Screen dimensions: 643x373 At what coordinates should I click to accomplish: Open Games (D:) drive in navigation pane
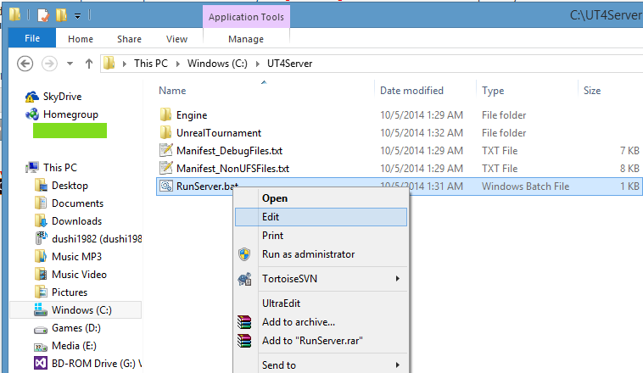(76, 328)
